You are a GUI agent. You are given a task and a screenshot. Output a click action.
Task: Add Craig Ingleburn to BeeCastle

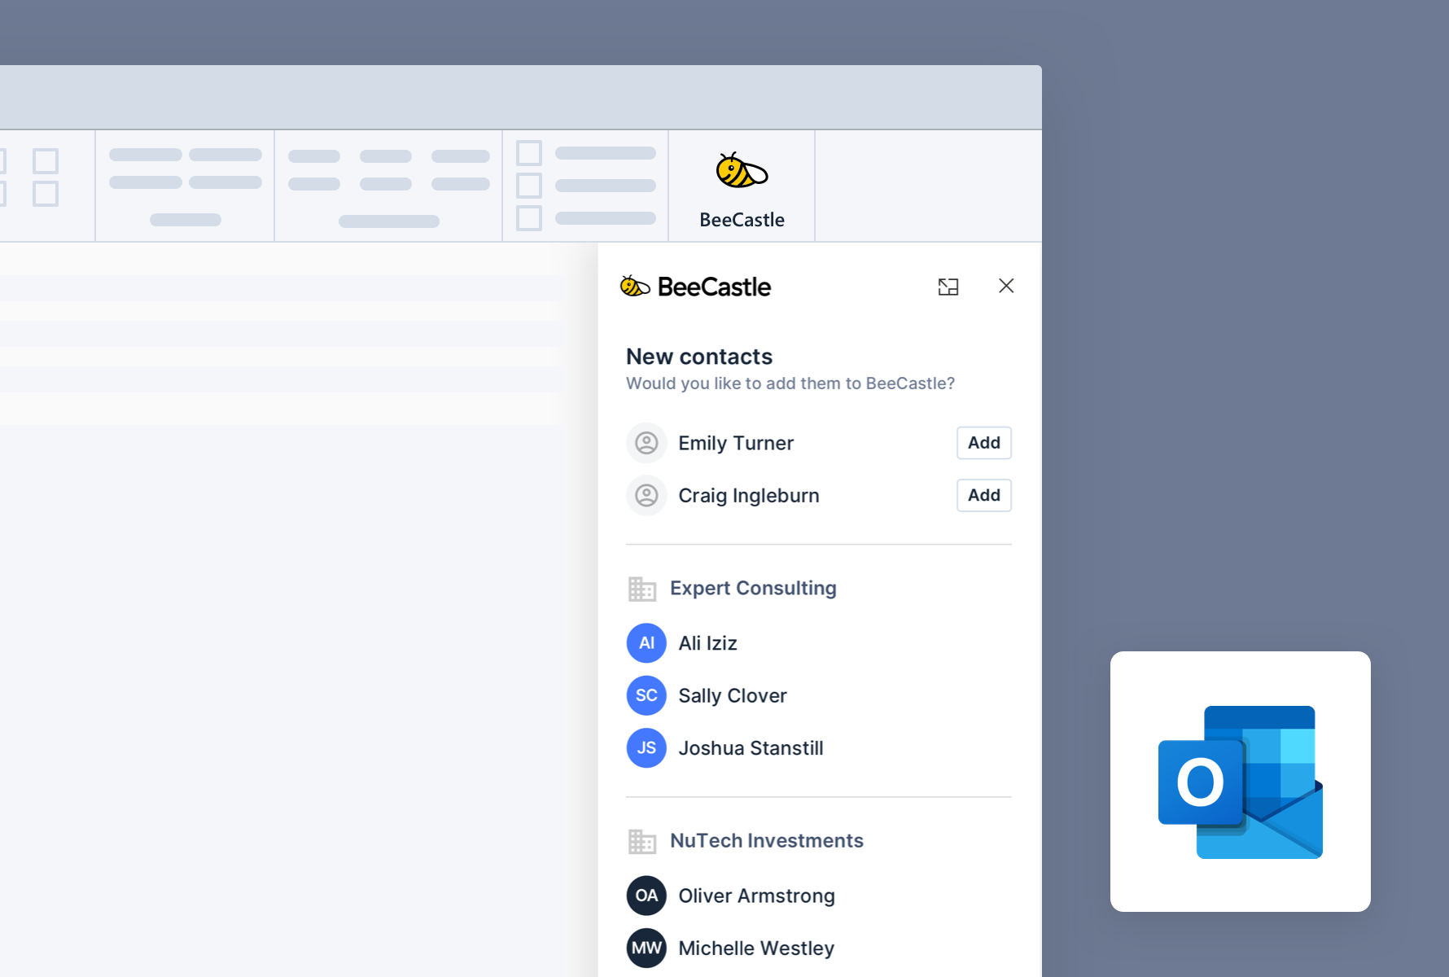pyautogui.click(x=984, y=495)
